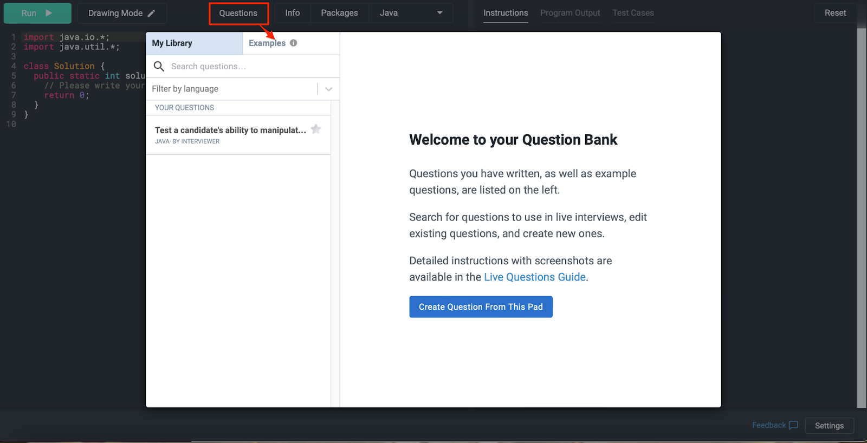Click the 'class Solution' code line
This screenshot has height=443, width=867.
pyautogui.click(x=64, y=66)
